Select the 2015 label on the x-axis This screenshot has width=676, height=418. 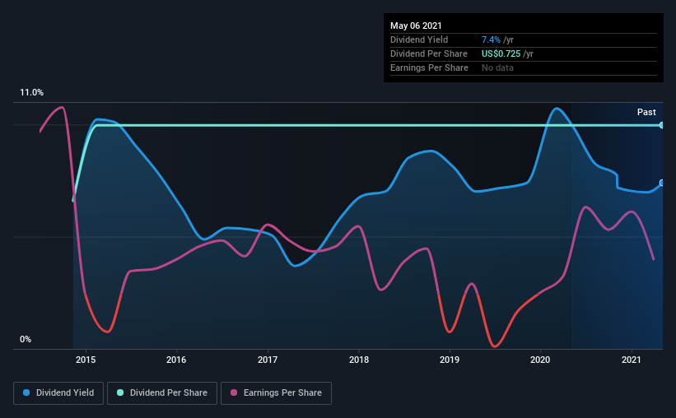tap(86, 360)
